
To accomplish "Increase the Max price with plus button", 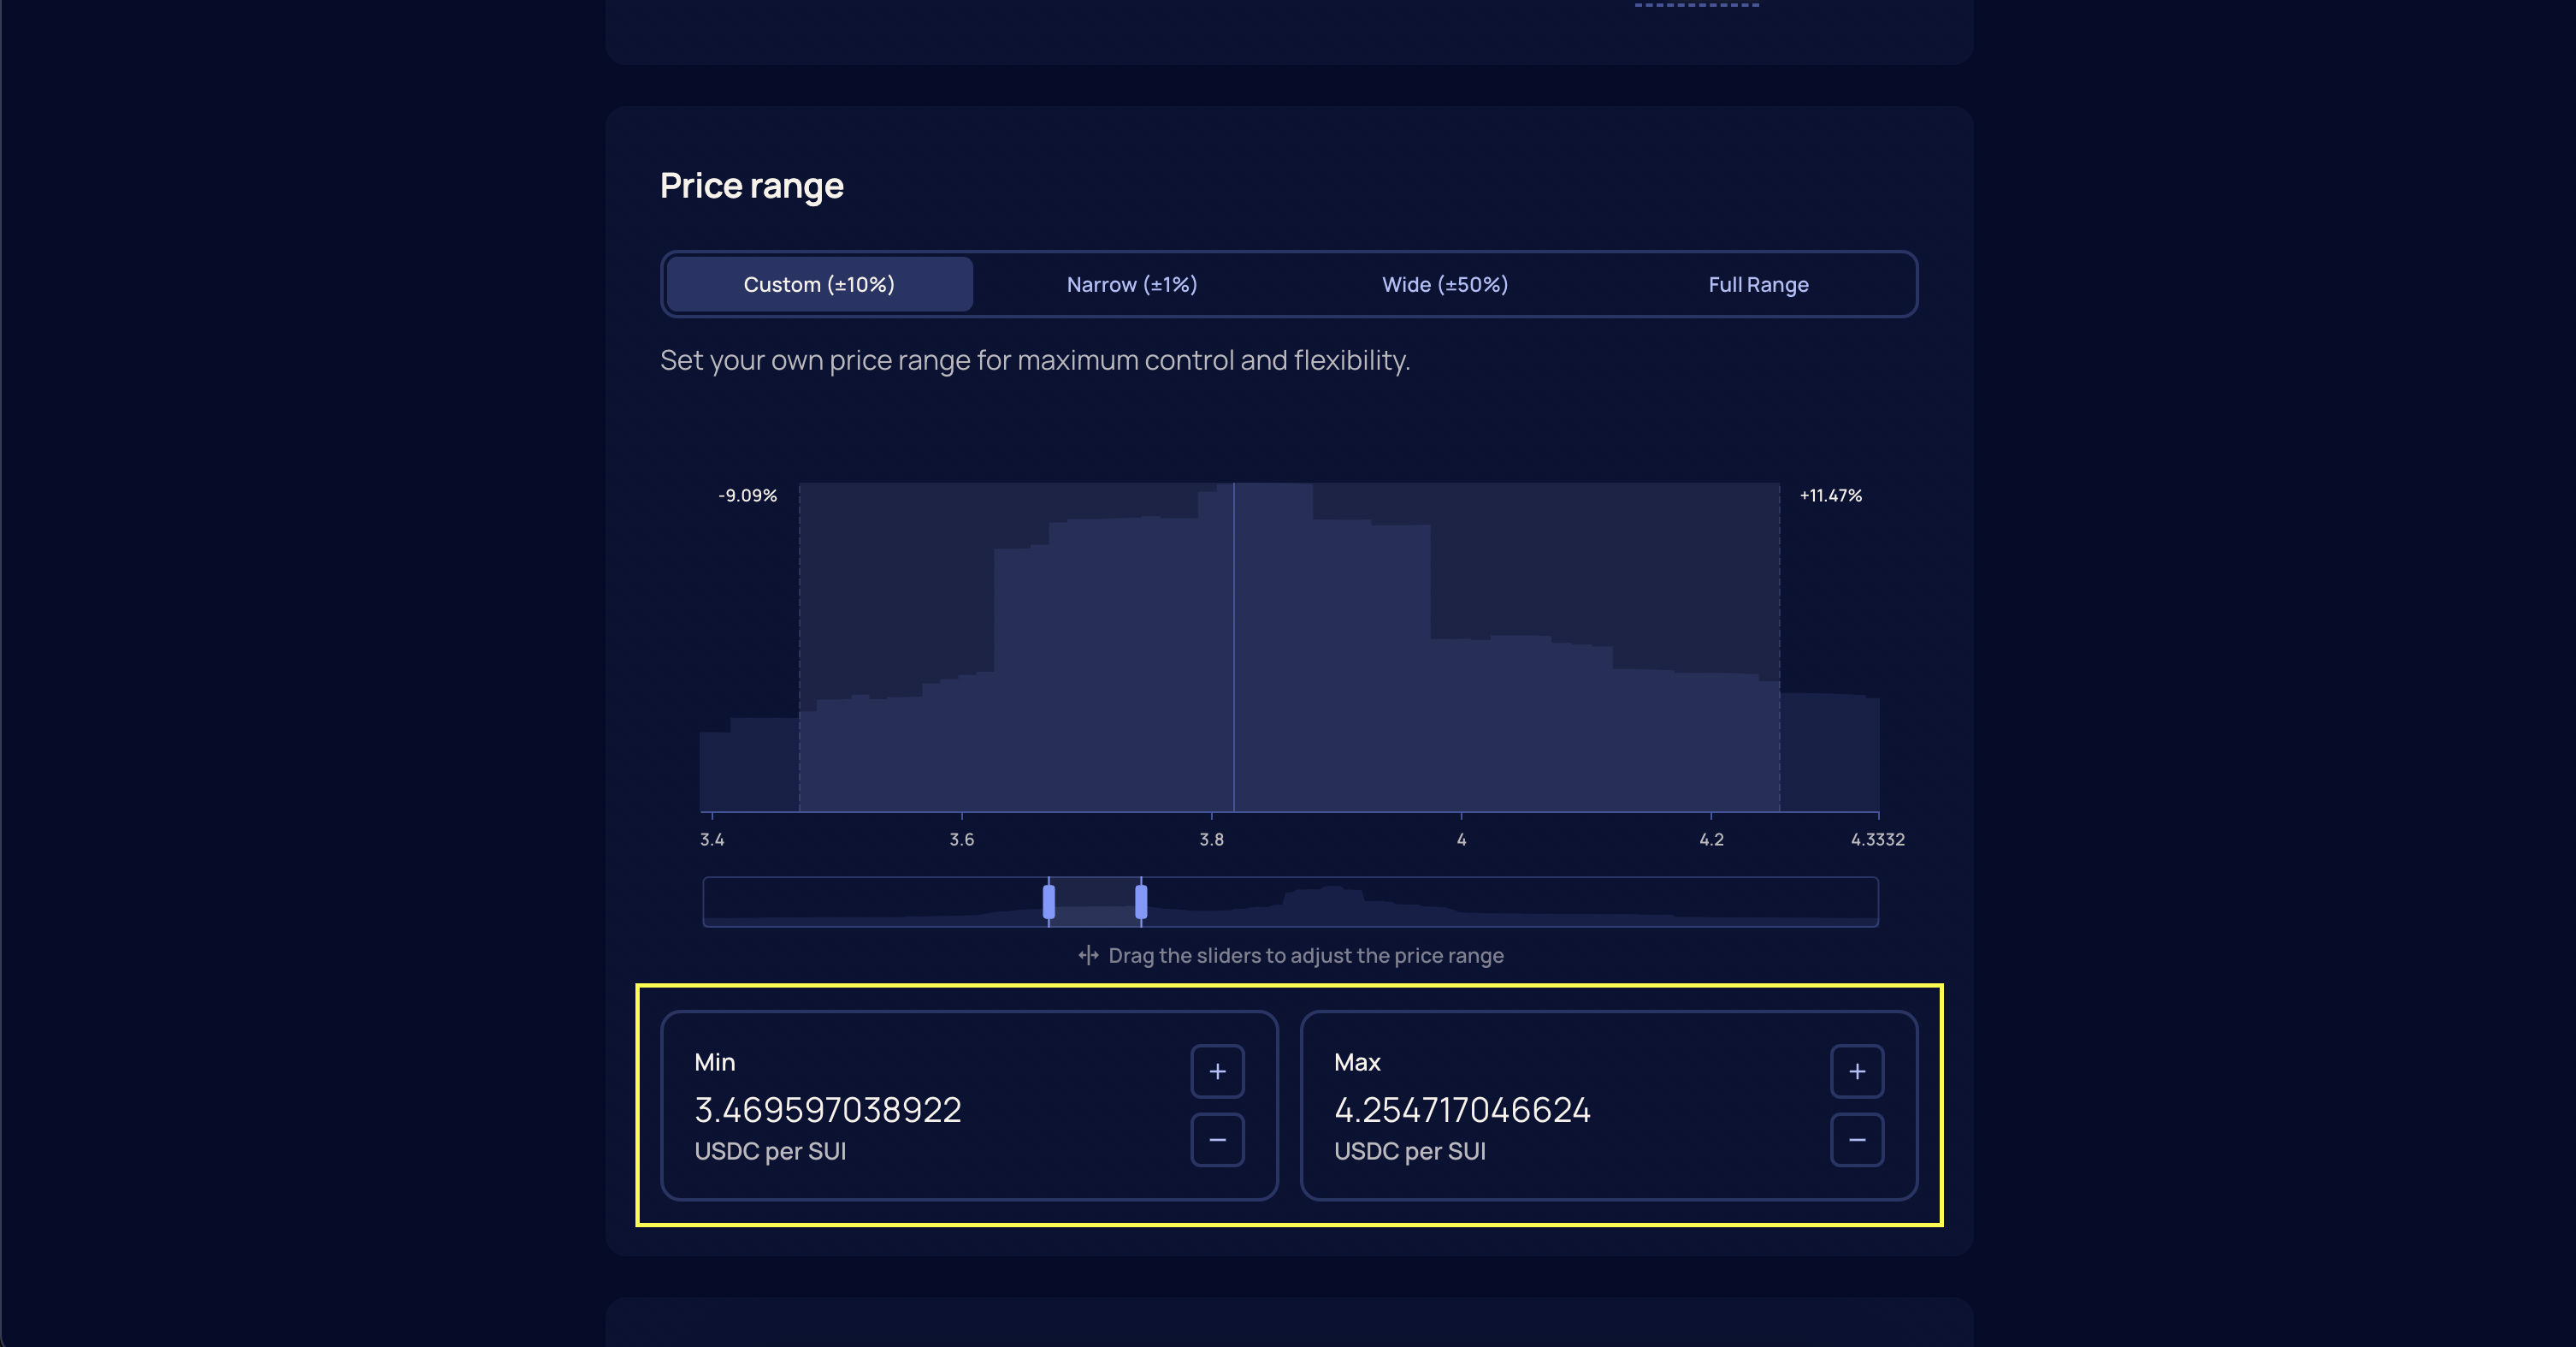I will [1857, 1071].
